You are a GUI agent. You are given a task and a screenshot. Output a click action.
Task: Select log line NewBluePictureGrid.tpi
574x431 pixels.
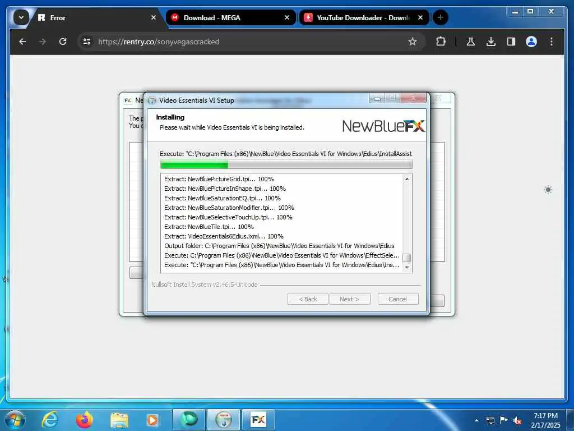(219, 179)
